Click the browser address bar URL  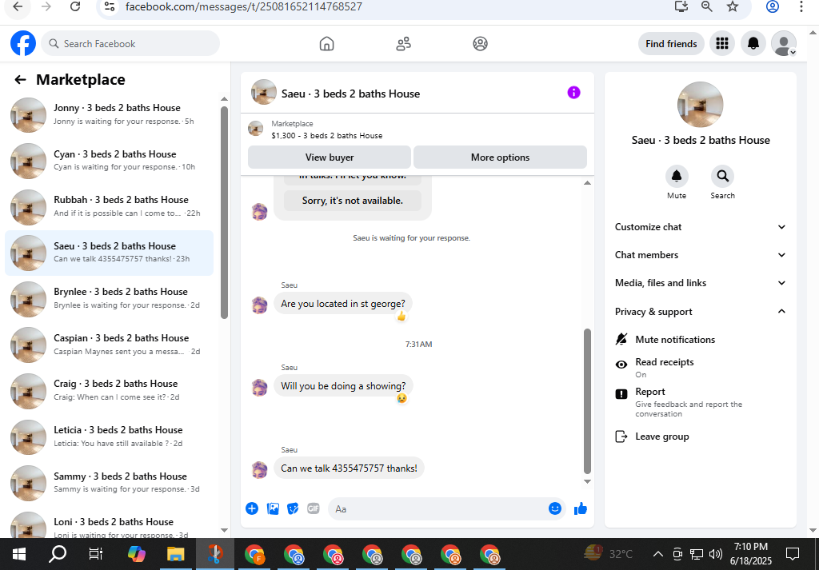[244, 6]
